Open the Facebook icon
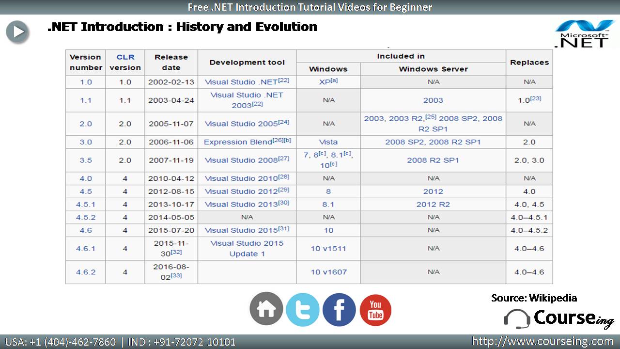The image size is (620, 349). click(339, 309)
